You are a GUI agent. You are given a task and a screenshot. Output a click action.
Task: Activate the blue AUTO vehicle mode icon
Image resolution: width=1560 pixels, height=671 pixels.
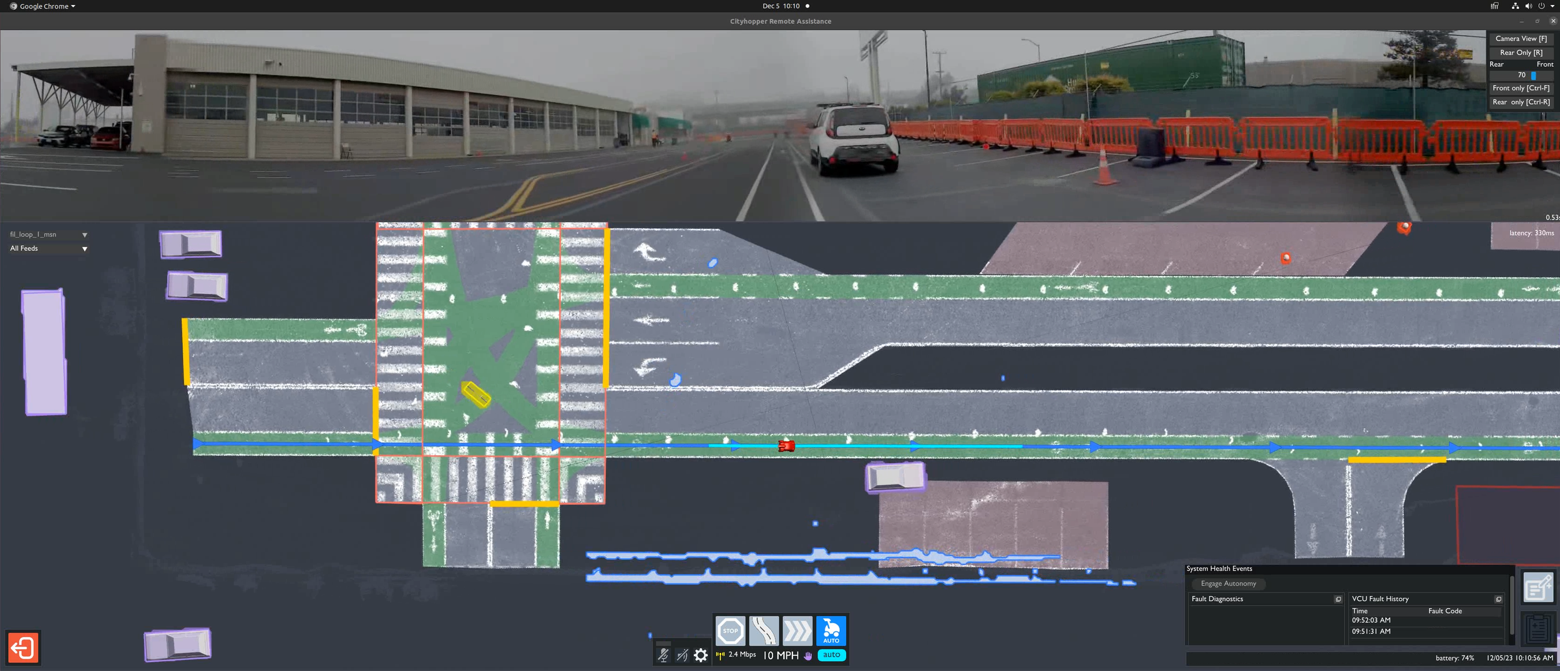pos(831,630)
